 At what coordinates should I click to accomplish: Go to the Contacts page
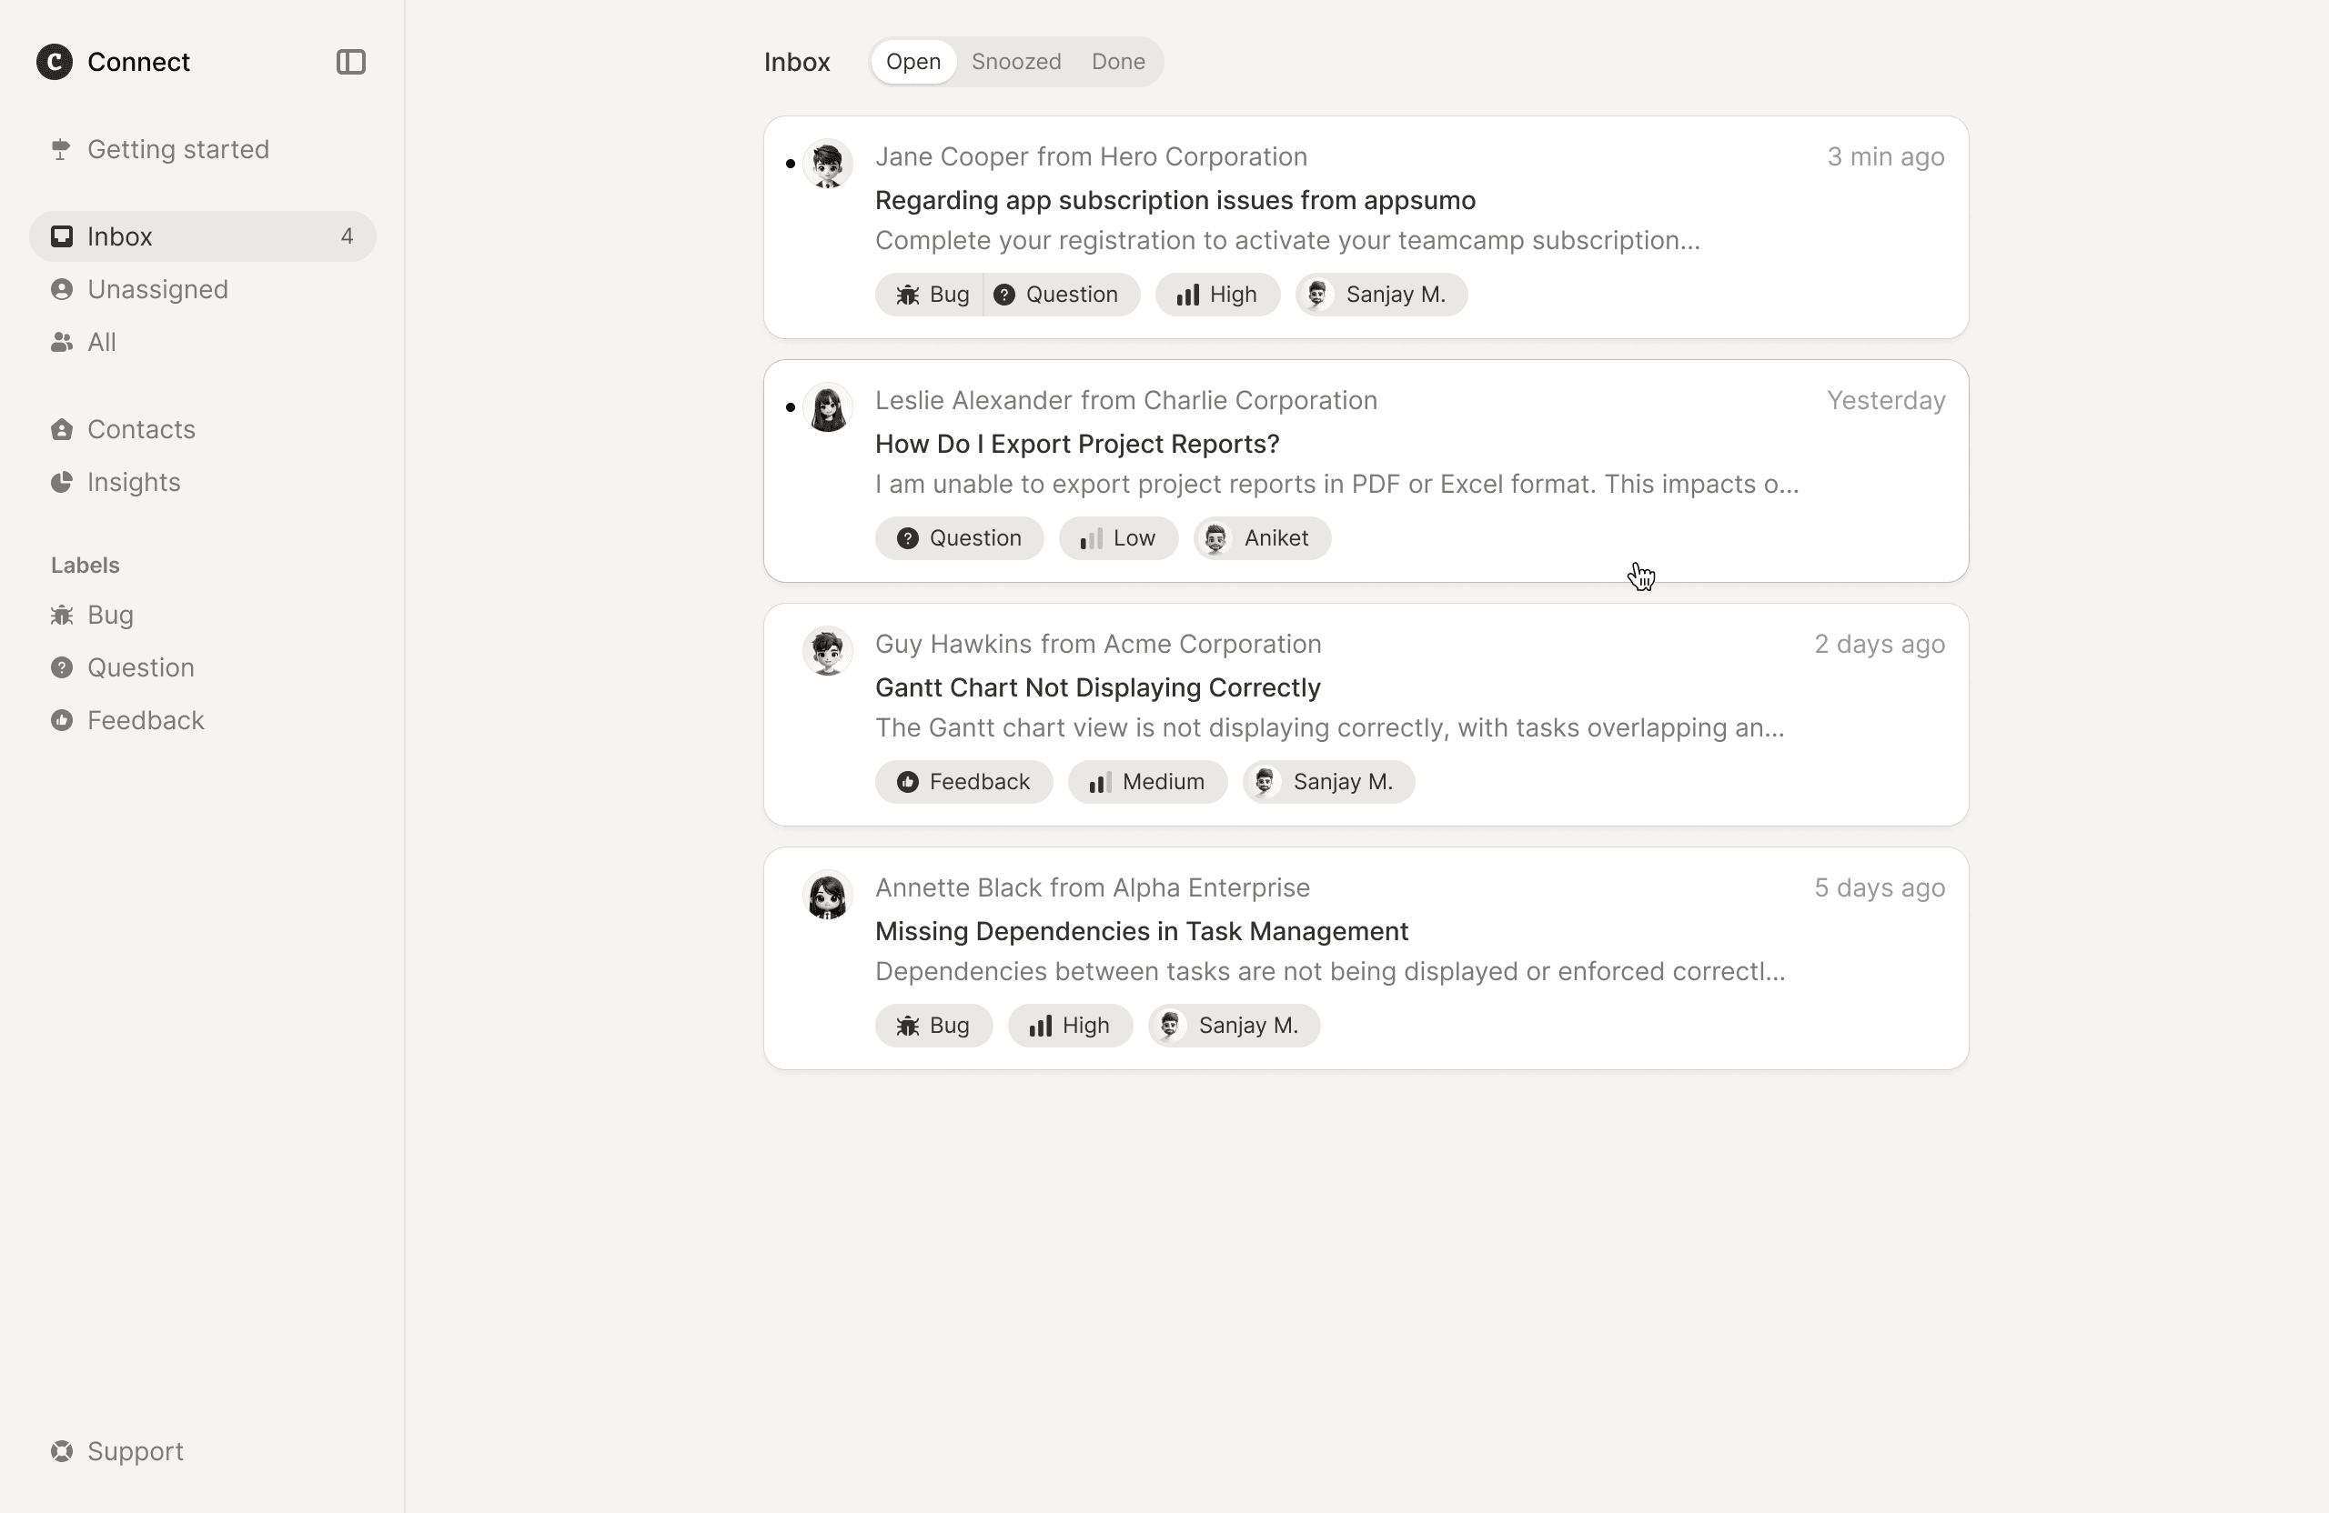[x=141, y=429]
